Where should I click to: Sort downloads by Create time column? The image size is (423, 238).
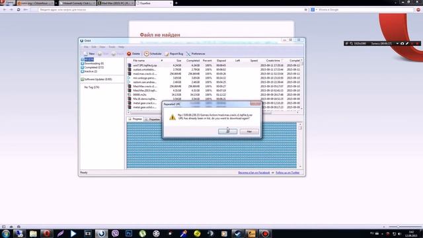[273, 61]
